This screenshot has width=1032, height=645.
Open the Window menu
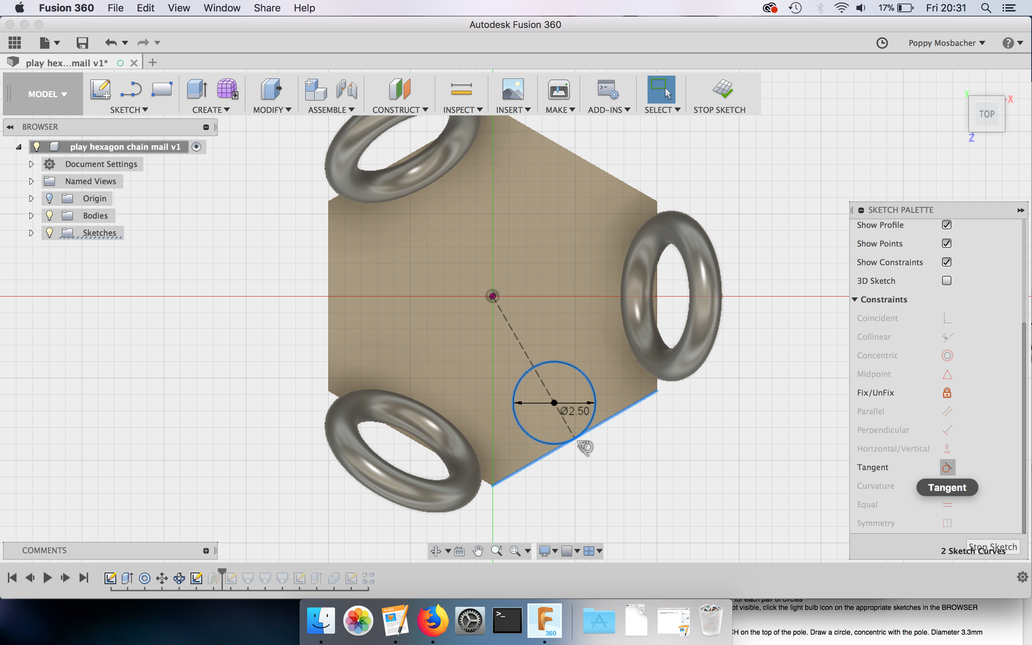pos(221,8)
